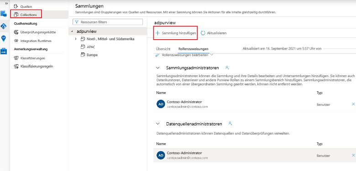Select the APAC collection
This screenshot has height=171, width=356.
[x=90, y=47]
